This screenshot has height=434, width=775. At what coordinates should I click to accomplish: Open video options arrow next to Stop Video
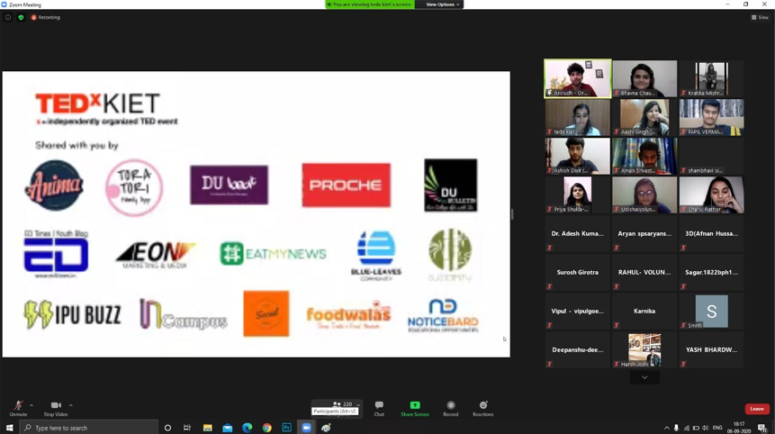(71, 405)
